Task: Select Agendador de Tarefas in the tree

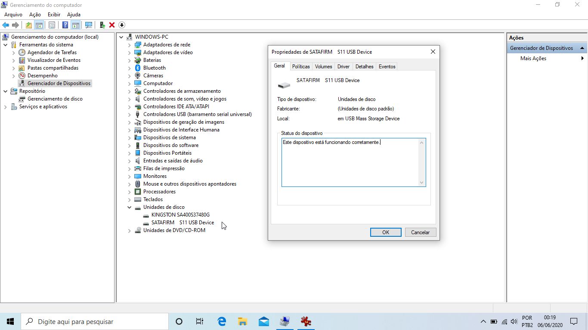Action: click(x=52, y=52)
